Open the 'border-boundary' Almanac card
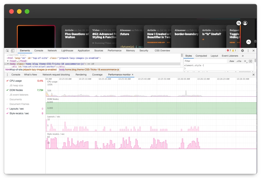 click(185, 36)
